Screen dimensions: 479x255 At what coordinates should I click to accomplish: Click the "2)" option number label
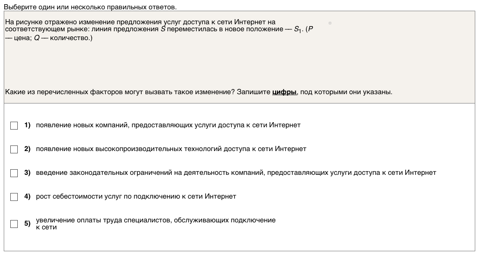pos(27,149)
